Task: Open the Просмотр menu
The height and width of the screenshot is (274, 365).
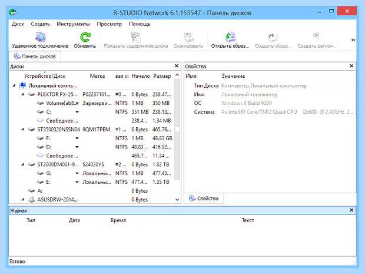Action: [x=109, y=24]
